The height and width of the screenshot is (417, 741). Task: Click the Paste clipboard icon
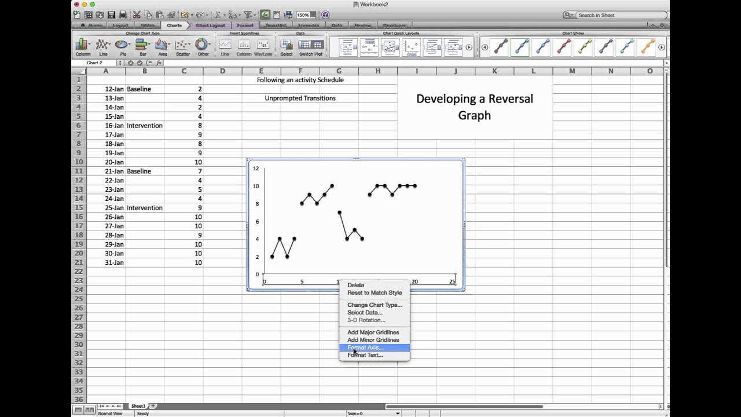click(159, 15)
